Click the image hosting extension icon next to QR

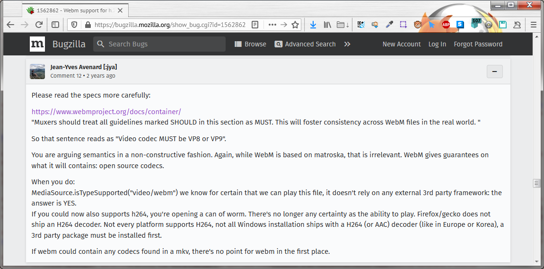[375, 25]
